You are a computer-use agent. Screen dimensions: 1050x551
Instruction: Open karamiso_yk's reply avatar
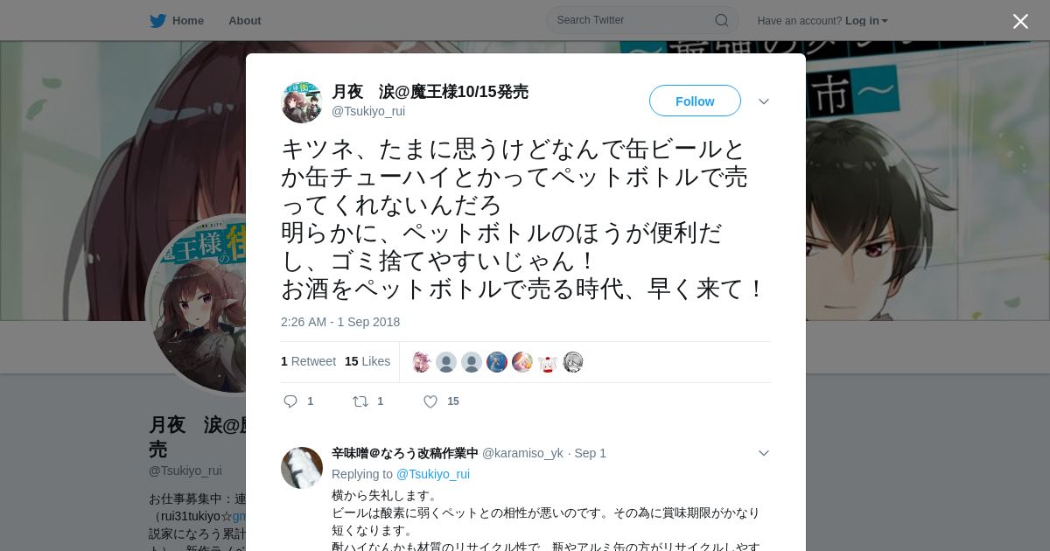point(302,468)
